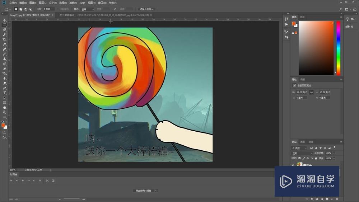Select the Zoom tool
The width and height of the screenshot is (359, 202).
5,112
